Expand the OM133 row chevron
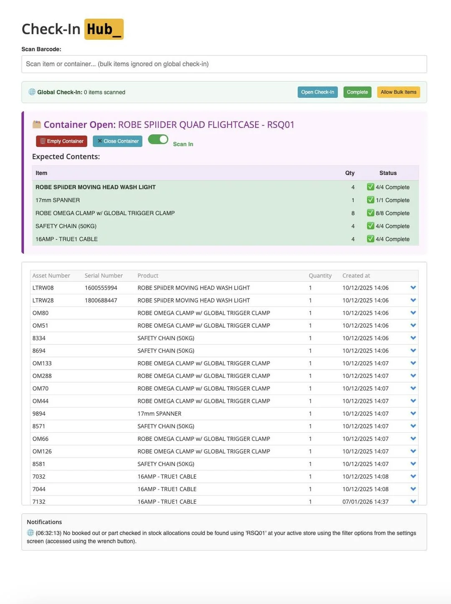This screenshot has height=604, width=451. (413, 363)
